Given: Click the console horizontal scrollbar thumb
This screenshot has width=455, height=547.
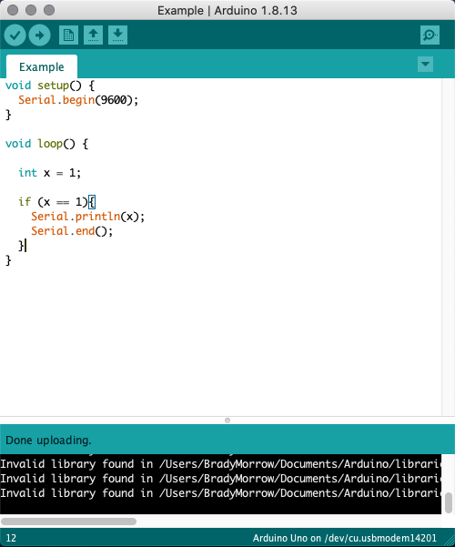Looking at the screenshot, I should pos(69,522).
